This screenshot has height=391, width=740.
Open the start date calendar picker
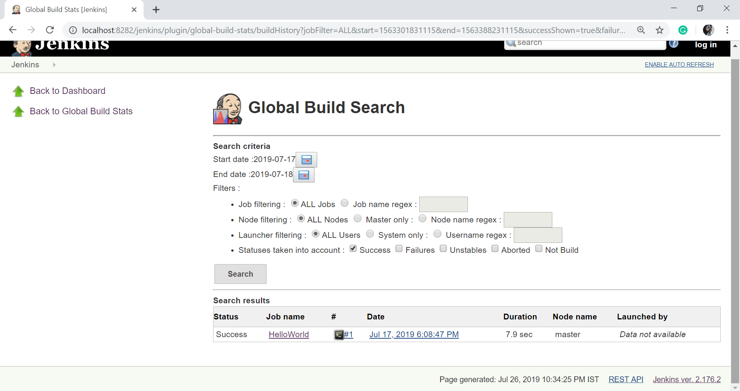click(306, 160)
